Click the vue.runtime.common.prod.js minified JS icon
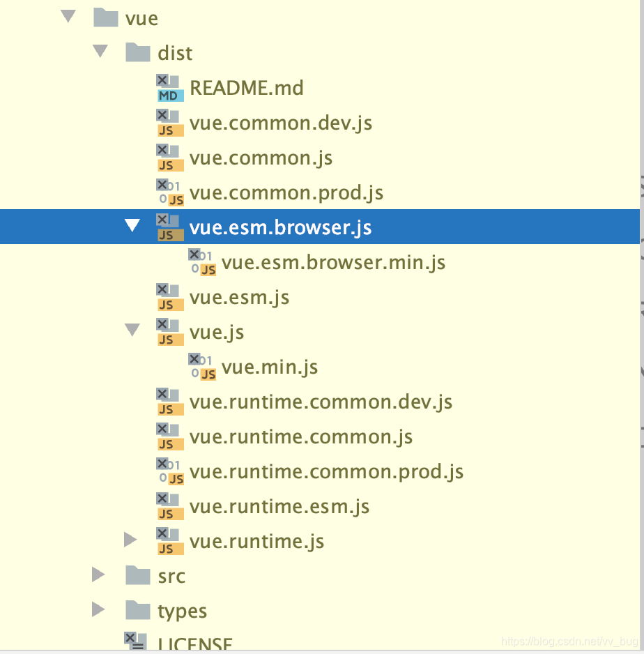Viewport: 644px width, 654px height. pyautogui.click(x=170, y=472)
